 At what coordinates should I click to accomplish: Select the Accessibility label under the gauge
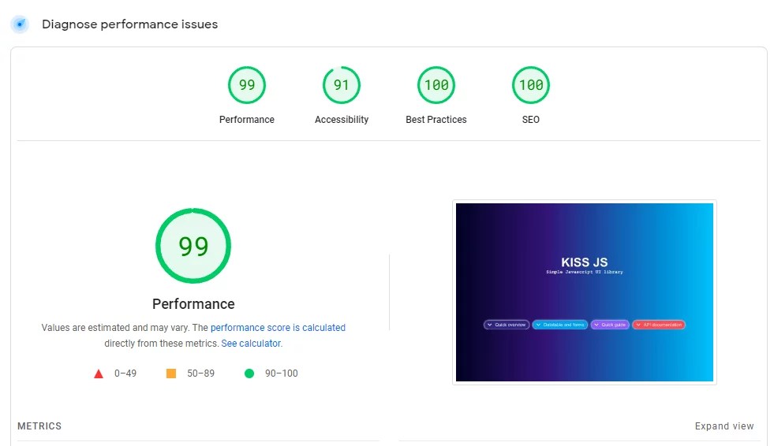coord(342,120)
